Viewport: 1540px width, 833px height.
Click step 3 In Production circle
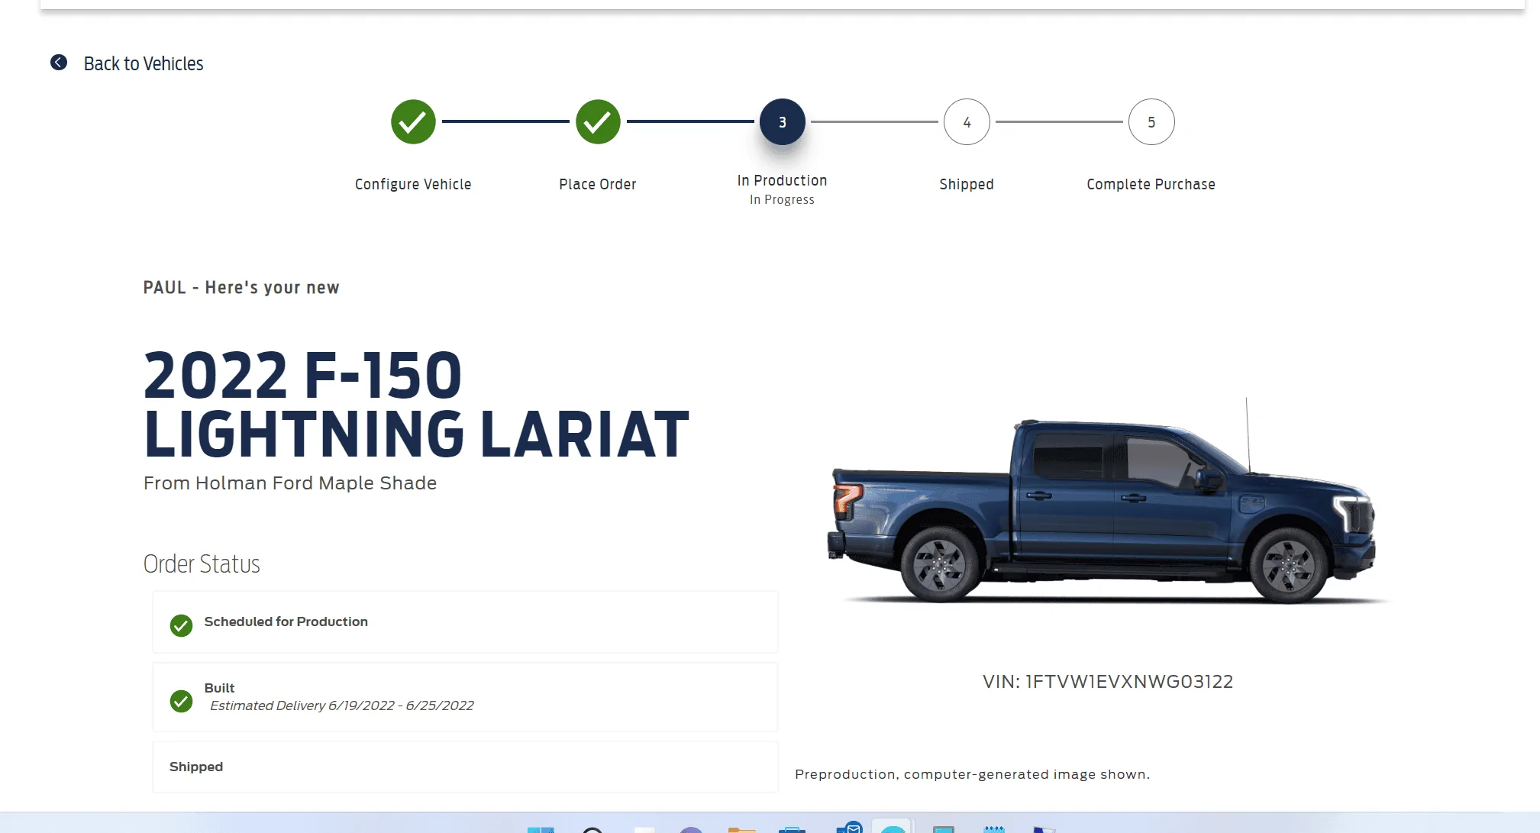pos(783,122)
